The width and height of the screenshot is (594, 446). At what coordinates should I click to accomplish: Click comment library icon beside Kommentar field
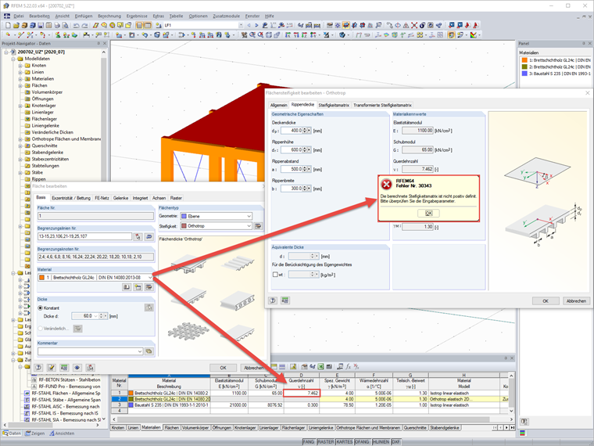148,351
